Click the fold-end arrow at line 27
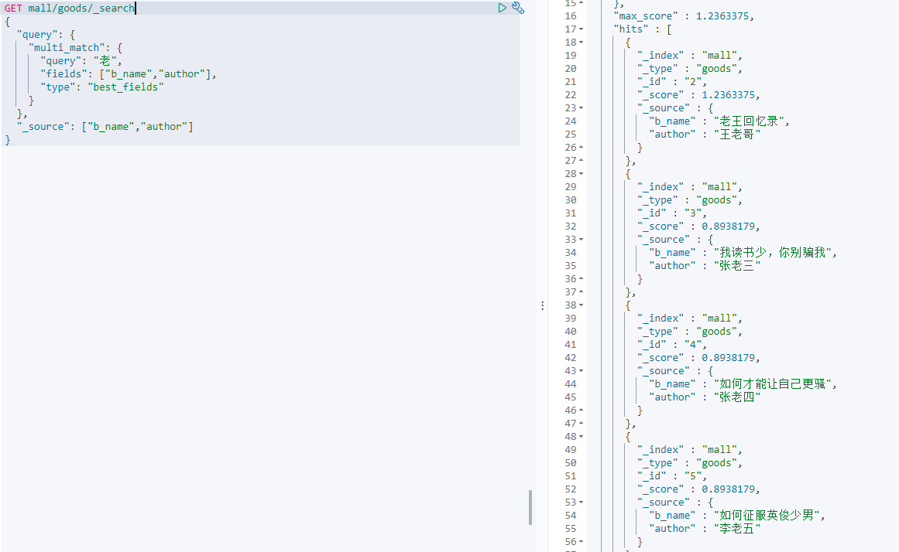Image resolution: width=899 pixels, height=552 pixels. click(582, 160)
